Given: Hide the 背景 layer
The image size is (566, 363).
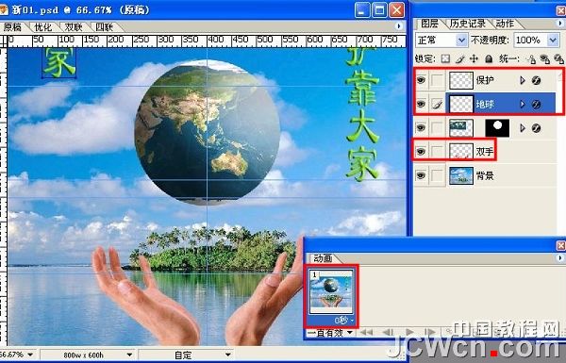Looking at the screenshot, I should (x=421, y=175).
